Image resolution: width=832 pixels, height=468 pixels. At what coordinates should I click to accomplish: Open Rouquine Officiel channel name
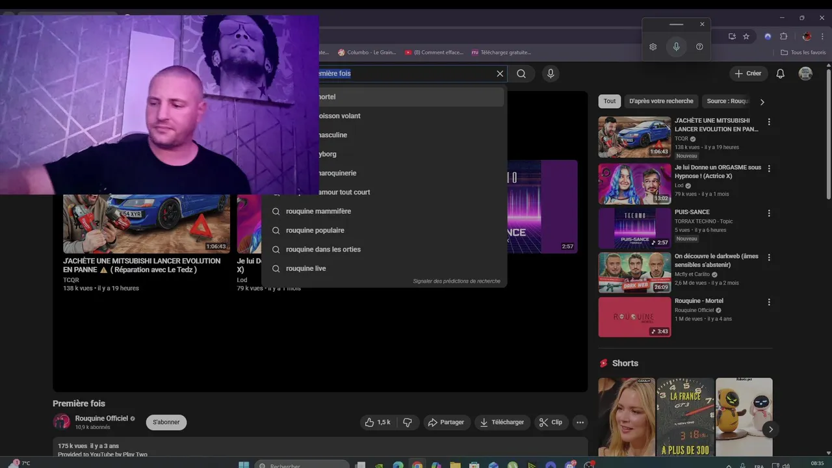click(x=101, y=419)
